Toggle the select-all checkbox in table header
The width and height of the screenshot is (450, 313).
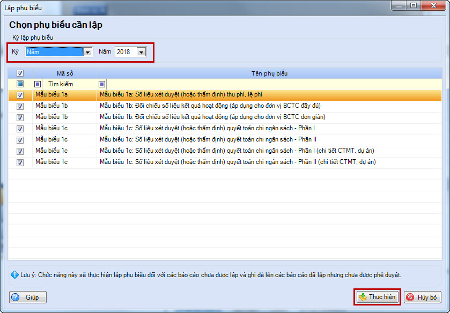click(x=20, y=73)
